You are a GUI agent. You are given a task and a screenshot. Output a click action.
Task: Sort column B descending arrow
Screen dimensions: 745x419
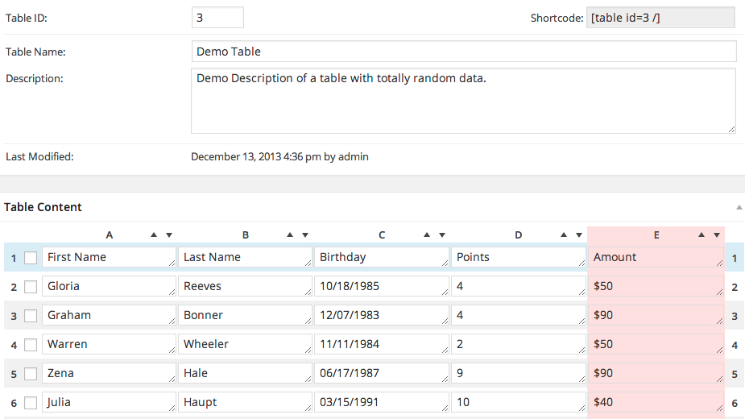pyautogui.click(x=305, y=234)
